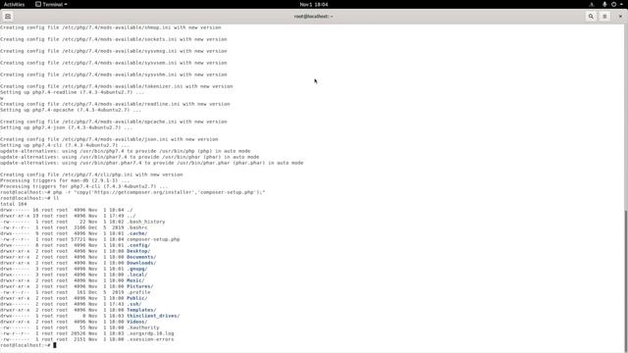Click the 'Setting up php7.4-opcache' line
Image resolution: width=628 pixels, height=353 pixels.
(71, 110)
